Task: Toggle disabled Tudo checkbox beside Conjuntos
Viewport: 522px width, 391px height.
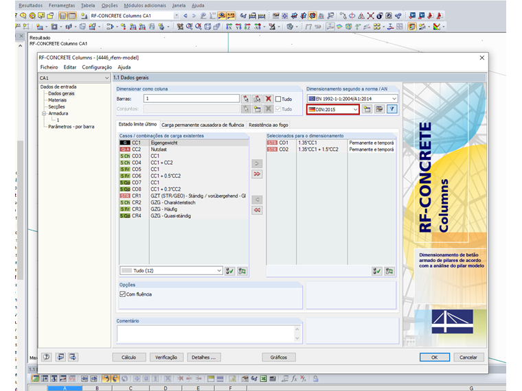Action: [278, 109]
